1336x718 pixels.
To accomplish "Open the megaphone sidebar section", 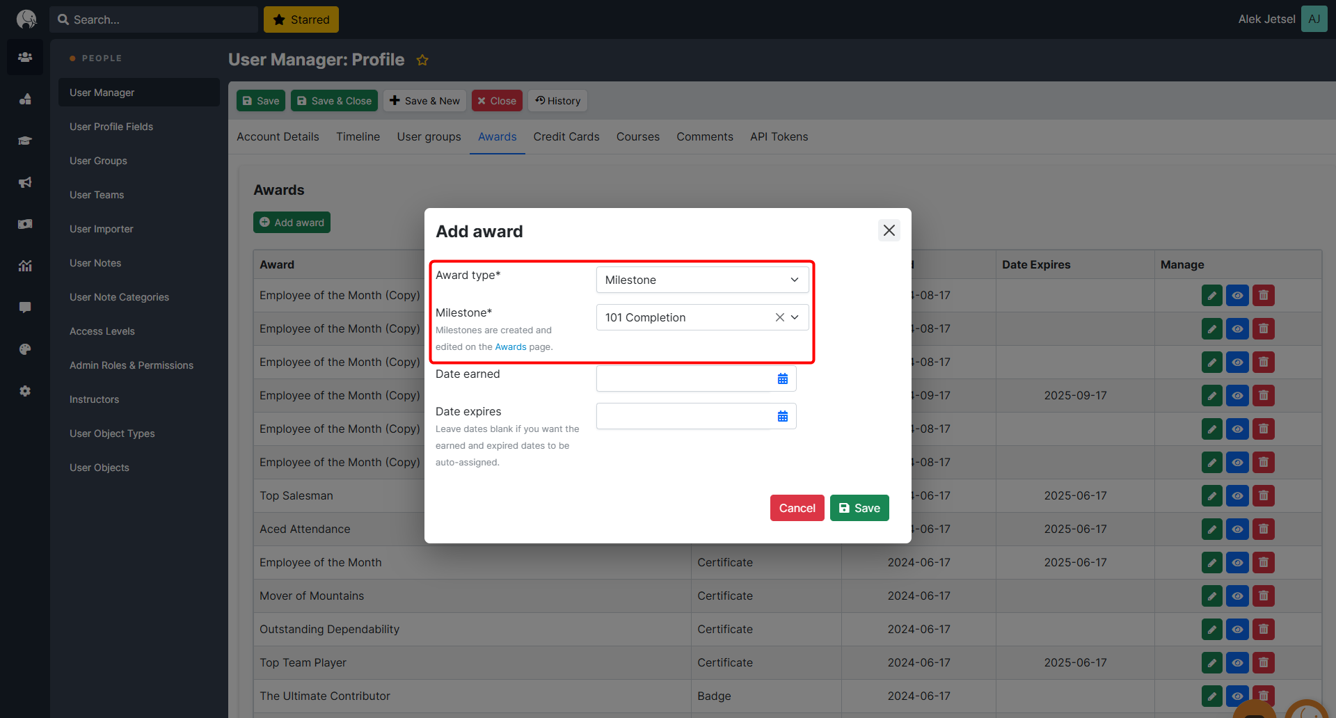I will (25, 182).
